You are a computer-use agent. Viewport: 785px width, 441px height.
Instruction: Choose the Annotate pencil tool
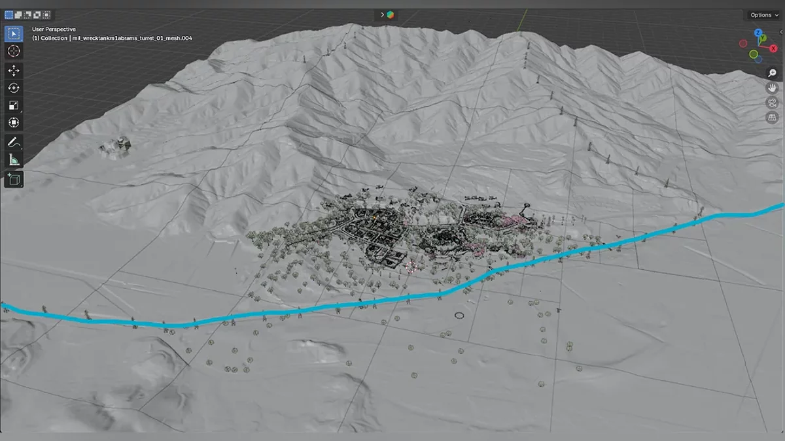point(14,142)
